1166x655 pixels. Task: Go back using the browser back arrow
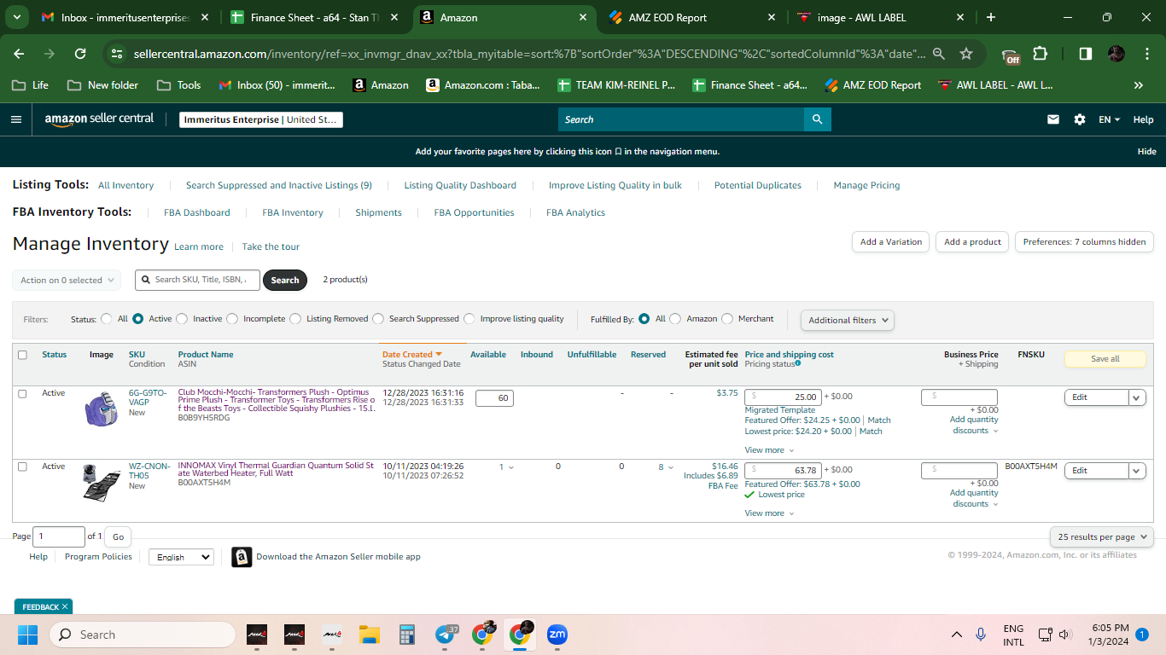point(20,54)
